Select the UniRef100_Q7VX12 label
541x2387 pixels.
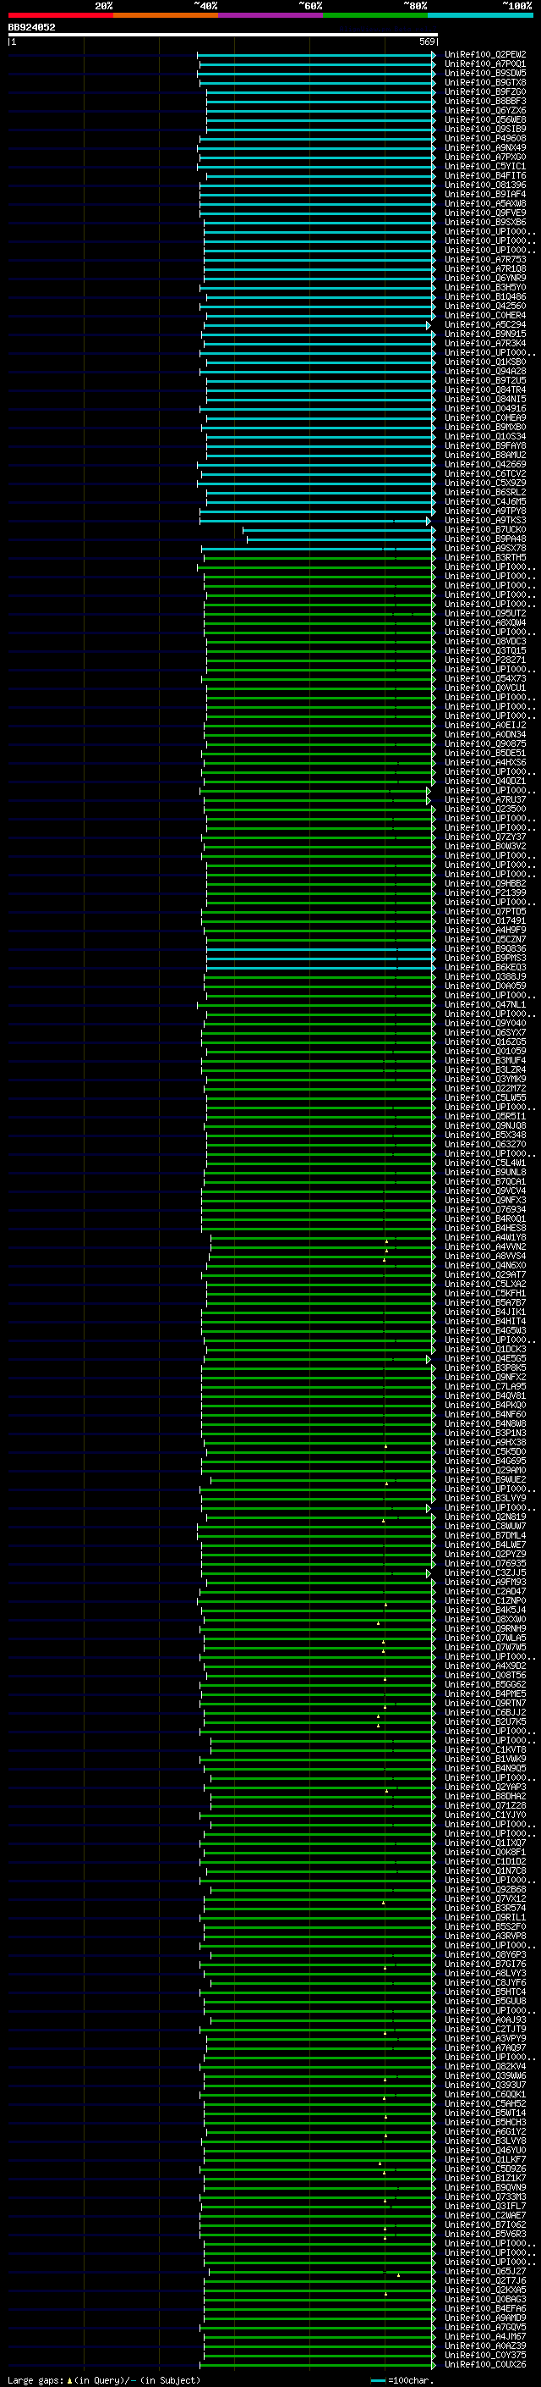click(484, 1898)
